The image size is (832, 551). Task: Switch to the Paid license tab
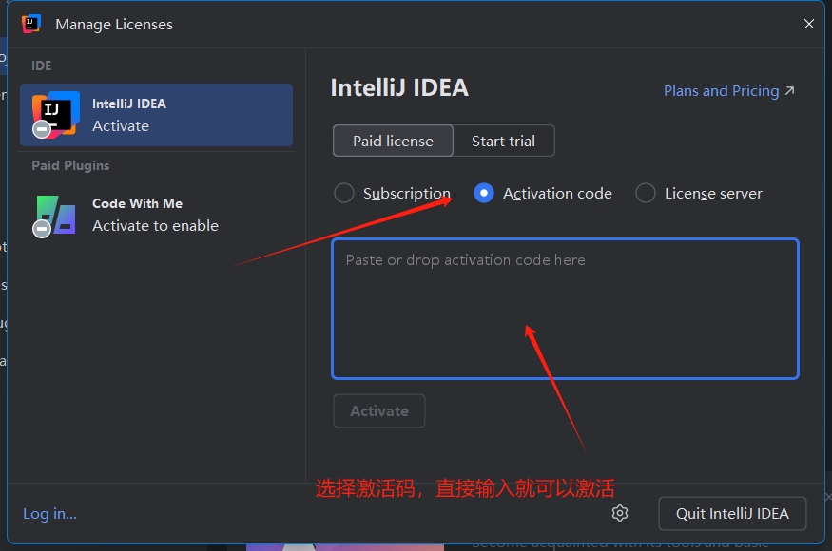(393, 141)
